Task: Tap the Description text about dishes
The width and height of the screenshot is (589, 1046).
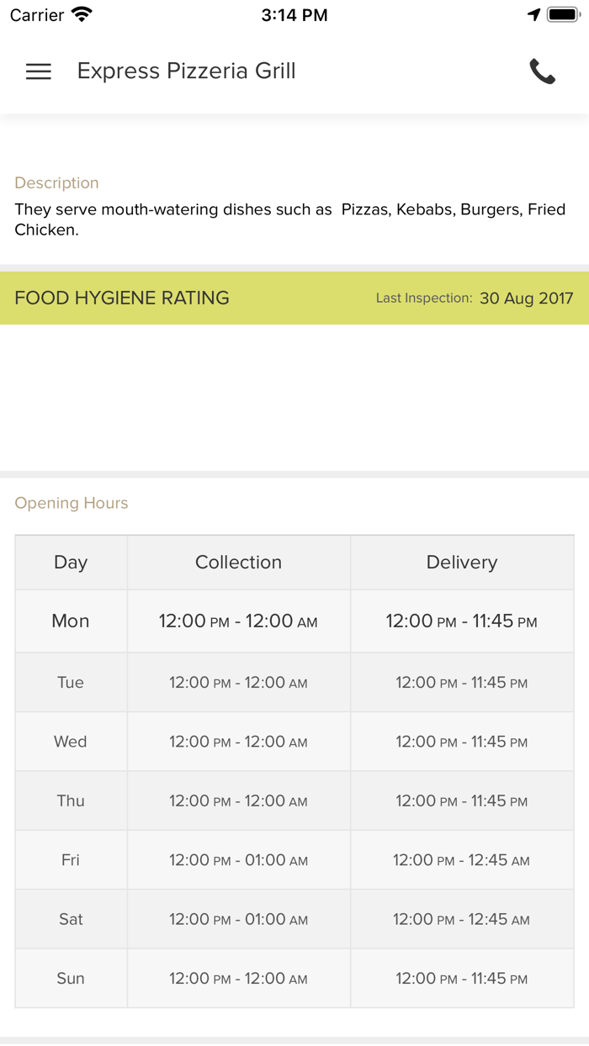Action: 289,219
